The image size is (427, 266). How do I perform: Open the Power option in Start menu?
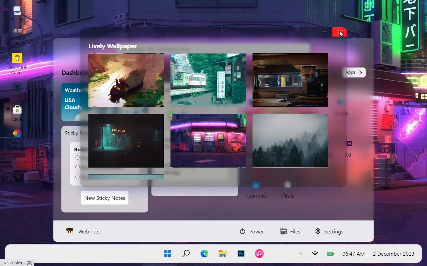[252, 231]
